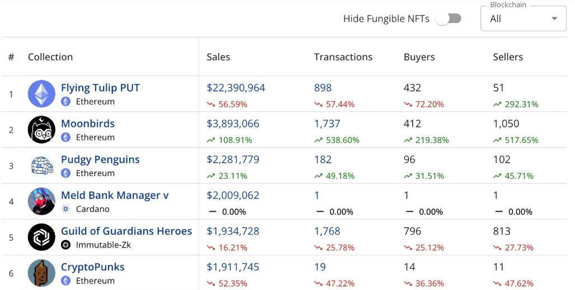Click the Pudgy Penguins igloo avatar
This screenshot has width=575, height=290.
41,165
